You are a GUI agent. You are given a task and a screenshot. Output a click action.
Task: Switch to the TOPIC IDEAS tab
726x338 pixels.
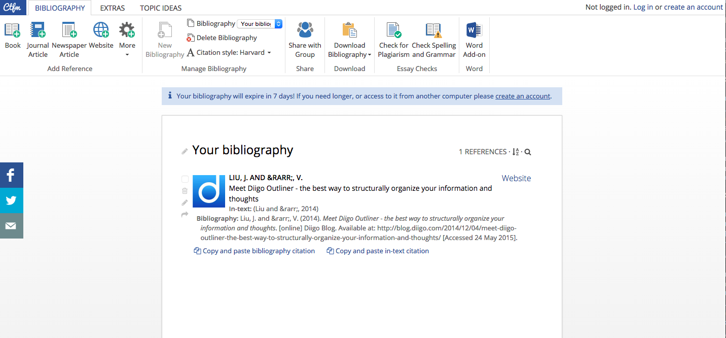click(161, 8)
